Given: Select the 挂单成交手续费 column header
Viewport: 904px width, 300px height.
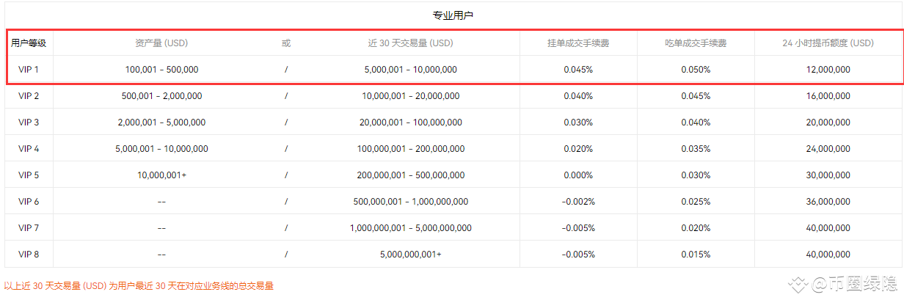Looking at the screenshot, I should pos(578,43).
